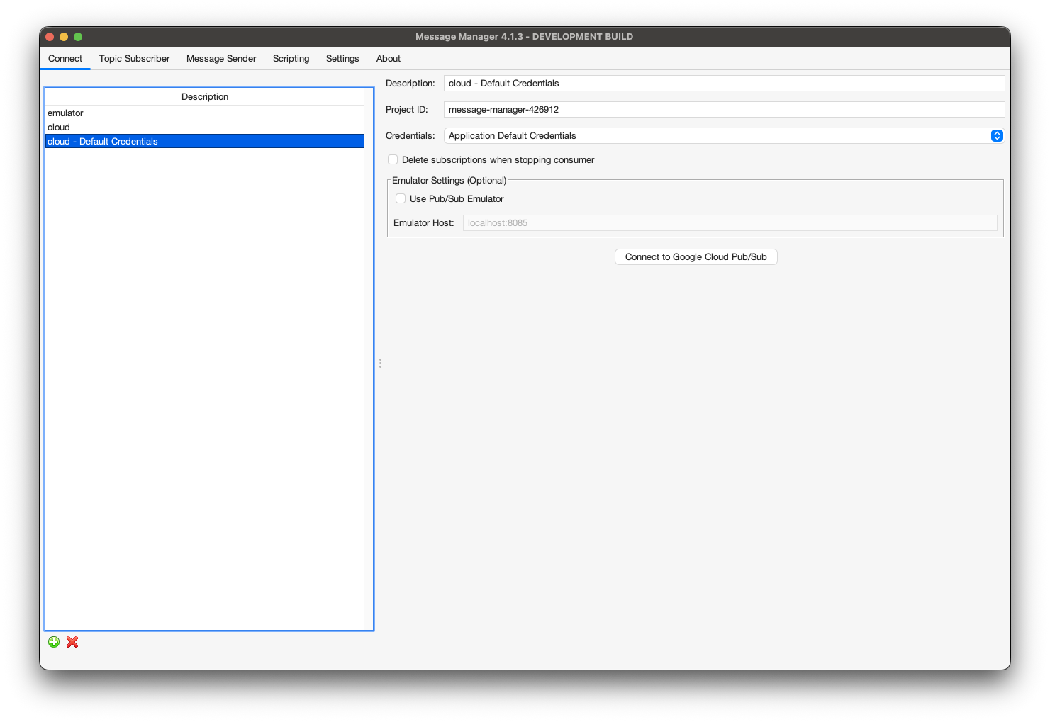Click the red delete connection icon
Image resolution: width=1050 pixels, height=722 pixels.
(x=72, y=642)
